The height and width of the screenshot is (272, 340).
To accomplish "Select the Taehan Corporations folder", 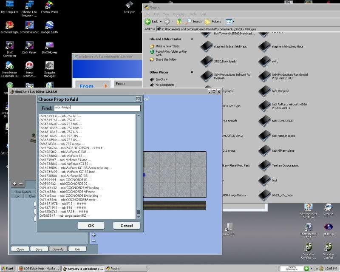I will (279, 165).
